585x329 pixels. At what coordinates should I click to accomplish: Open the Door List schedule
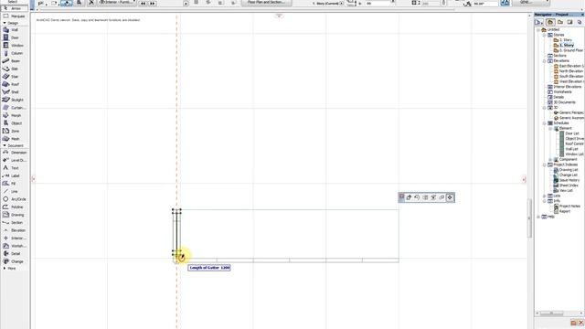[572, 133]
